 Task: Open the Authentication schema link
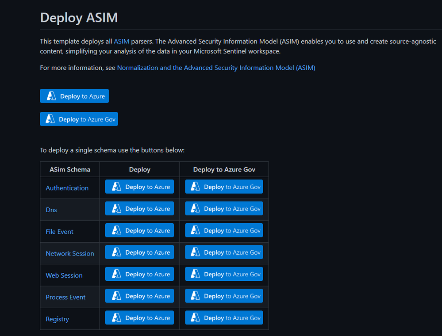67,188
